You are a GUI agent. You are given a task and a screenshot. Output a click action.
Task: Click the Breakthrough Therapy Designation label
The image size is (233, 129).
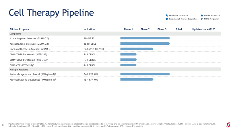pyautogui.click(x=183, y=19)
